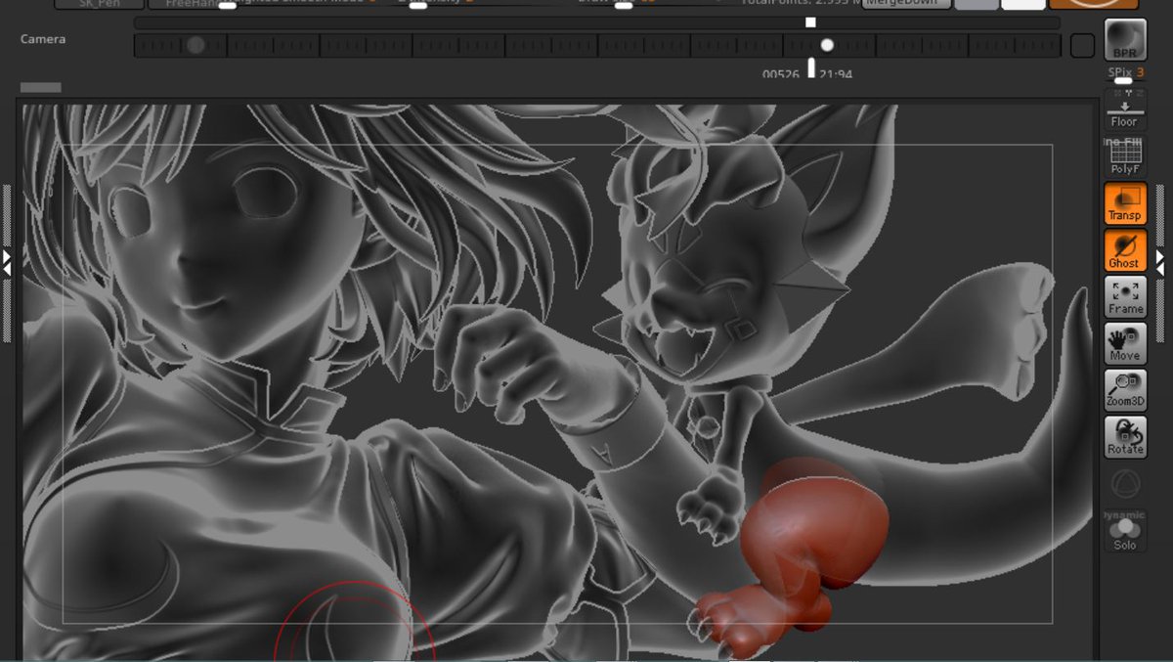Adjust the SPix slider
The width and height of the screenshot is (1173, 662).
point(1125,76)
